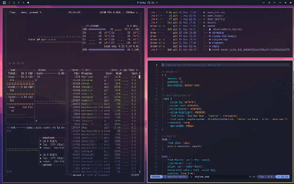Click the .bash_history file icon
Viewport: 294px width, 184px height.
click(x=205, y=12)
